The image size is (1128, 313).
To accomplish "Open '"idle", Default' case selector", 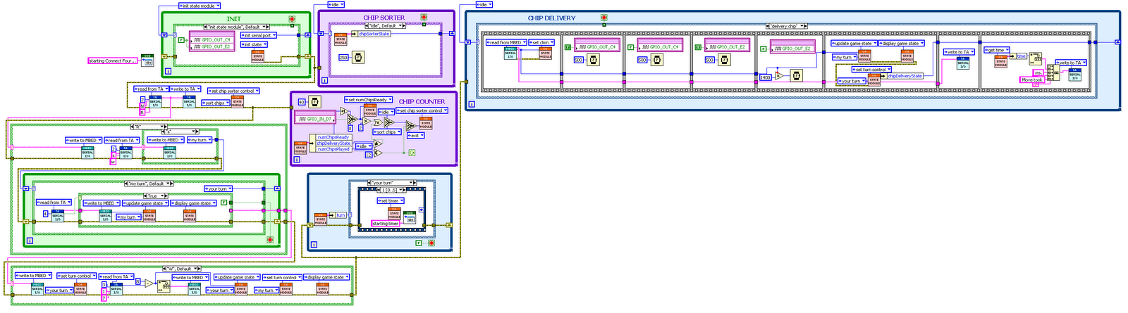I will pyautogui.click(x=386, y=26).
